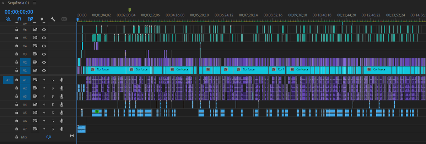Click the green fx badge on A5 clip
Image resolution: width=426 pixels, height=144 pixels.
pyautogui.click(x=97, y=111)
